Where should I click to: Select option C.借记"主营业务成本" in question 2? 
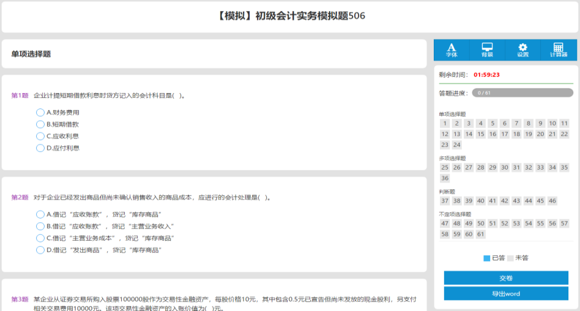click(x=40, y=238)
